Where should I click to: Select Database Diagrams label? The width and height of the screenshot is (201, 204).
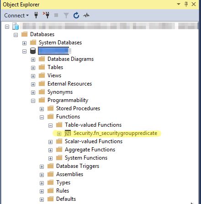[70, 59]
